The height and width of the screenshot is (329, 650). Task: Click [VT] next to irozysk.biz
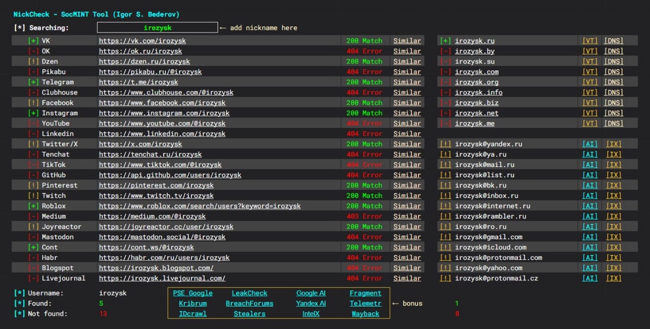point(590,102)
